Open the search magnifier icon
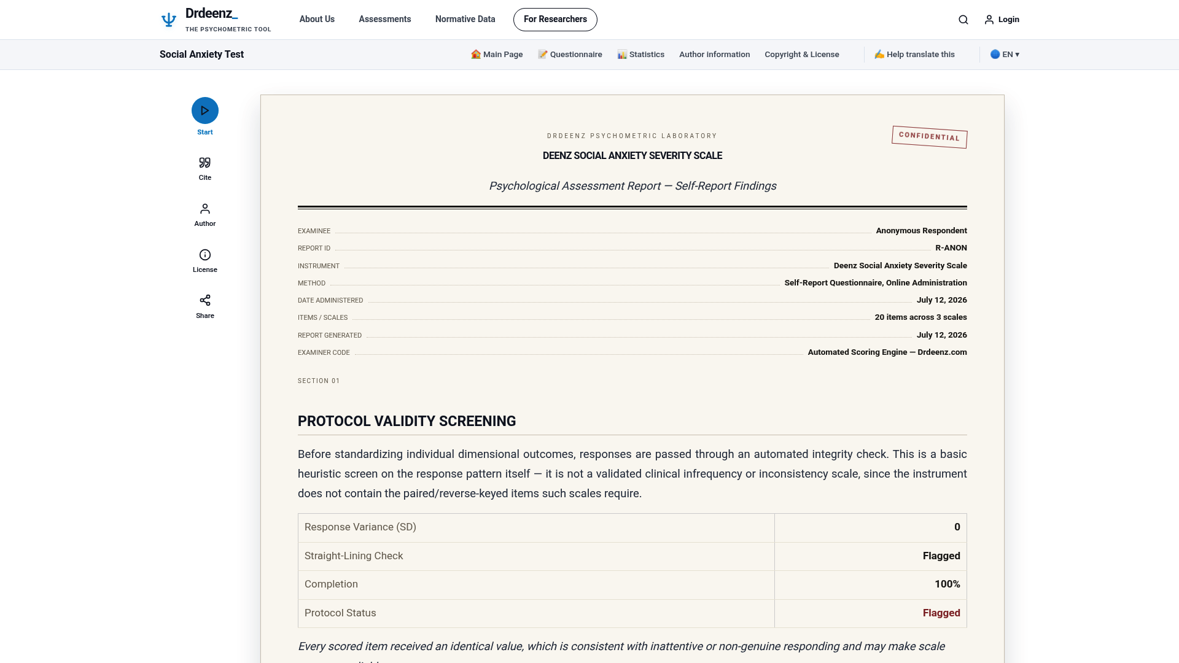Image resolution: width=1179 pixels, height=663 pixels. (x=963, y=20)
